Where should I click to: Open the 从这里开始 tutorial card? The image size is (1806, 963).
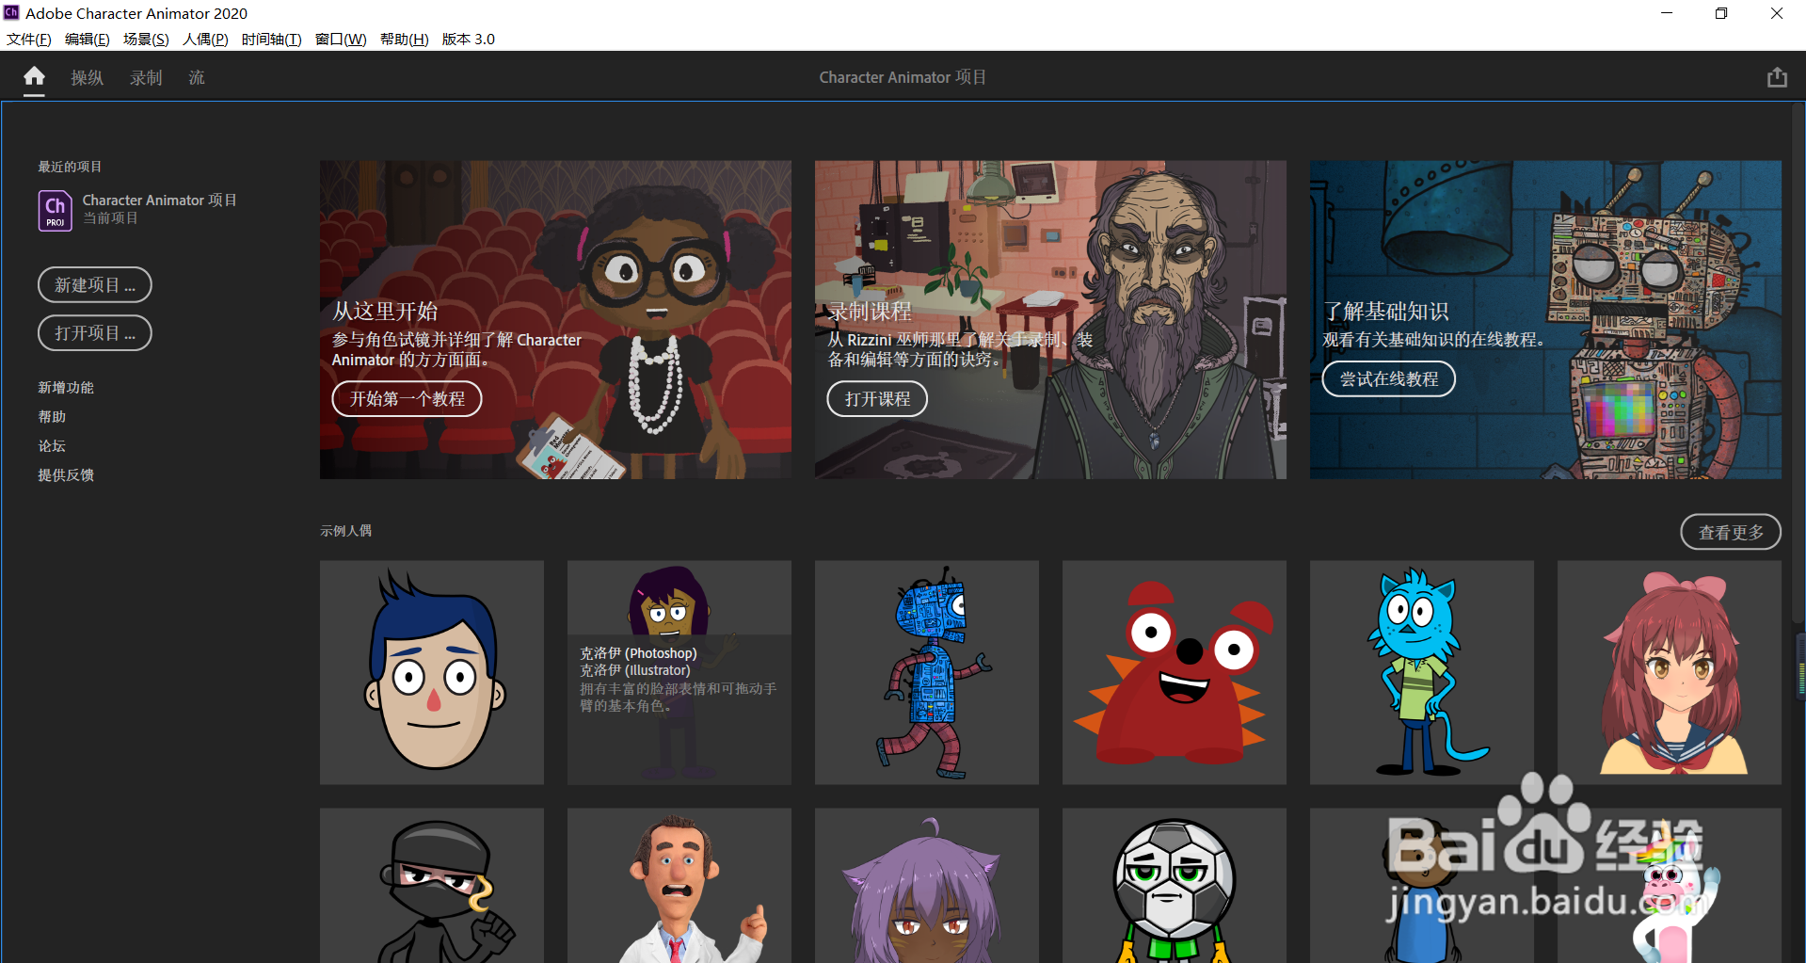(x=555, y=319)
